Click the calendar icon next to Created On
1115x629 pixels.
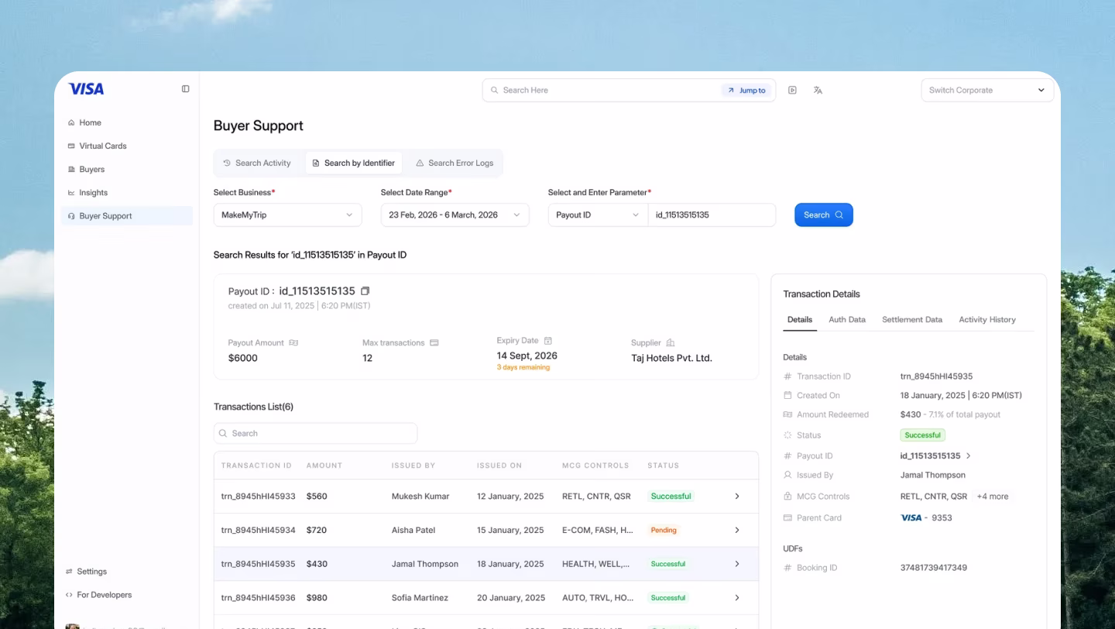(x=787, y=395)
